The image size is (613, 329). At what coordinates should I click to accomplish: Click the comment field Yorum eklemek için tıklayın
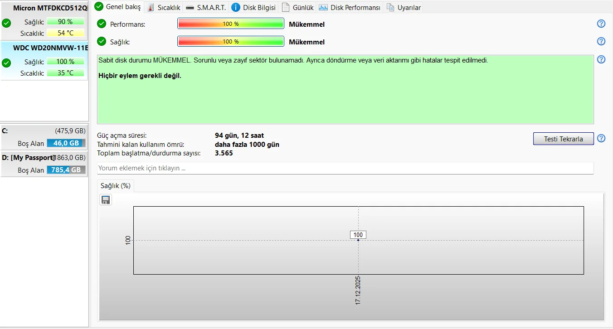tap(345, 168)
